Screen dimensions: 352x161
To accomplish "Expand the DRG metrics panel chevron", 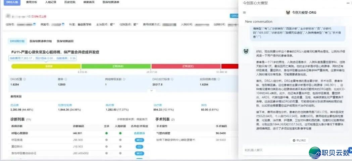I will tap(151, 91).
